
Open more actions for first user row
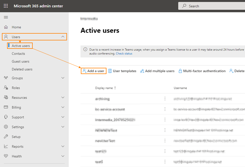tap(165, 98)
